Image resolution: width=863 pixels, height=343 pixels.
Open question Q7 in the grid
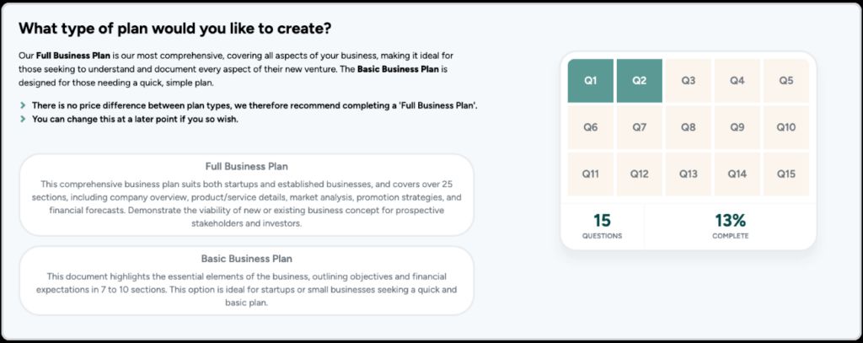pyautogui.click(x=639, y=127)
